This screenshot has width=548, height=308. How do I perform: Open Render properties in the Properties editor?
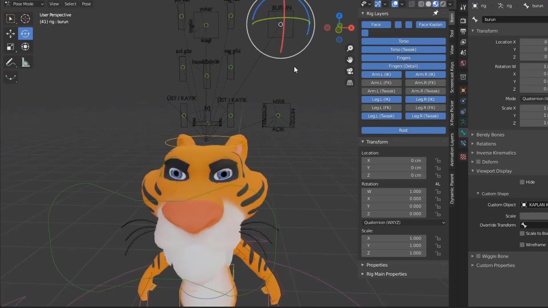tap(463, 20)
